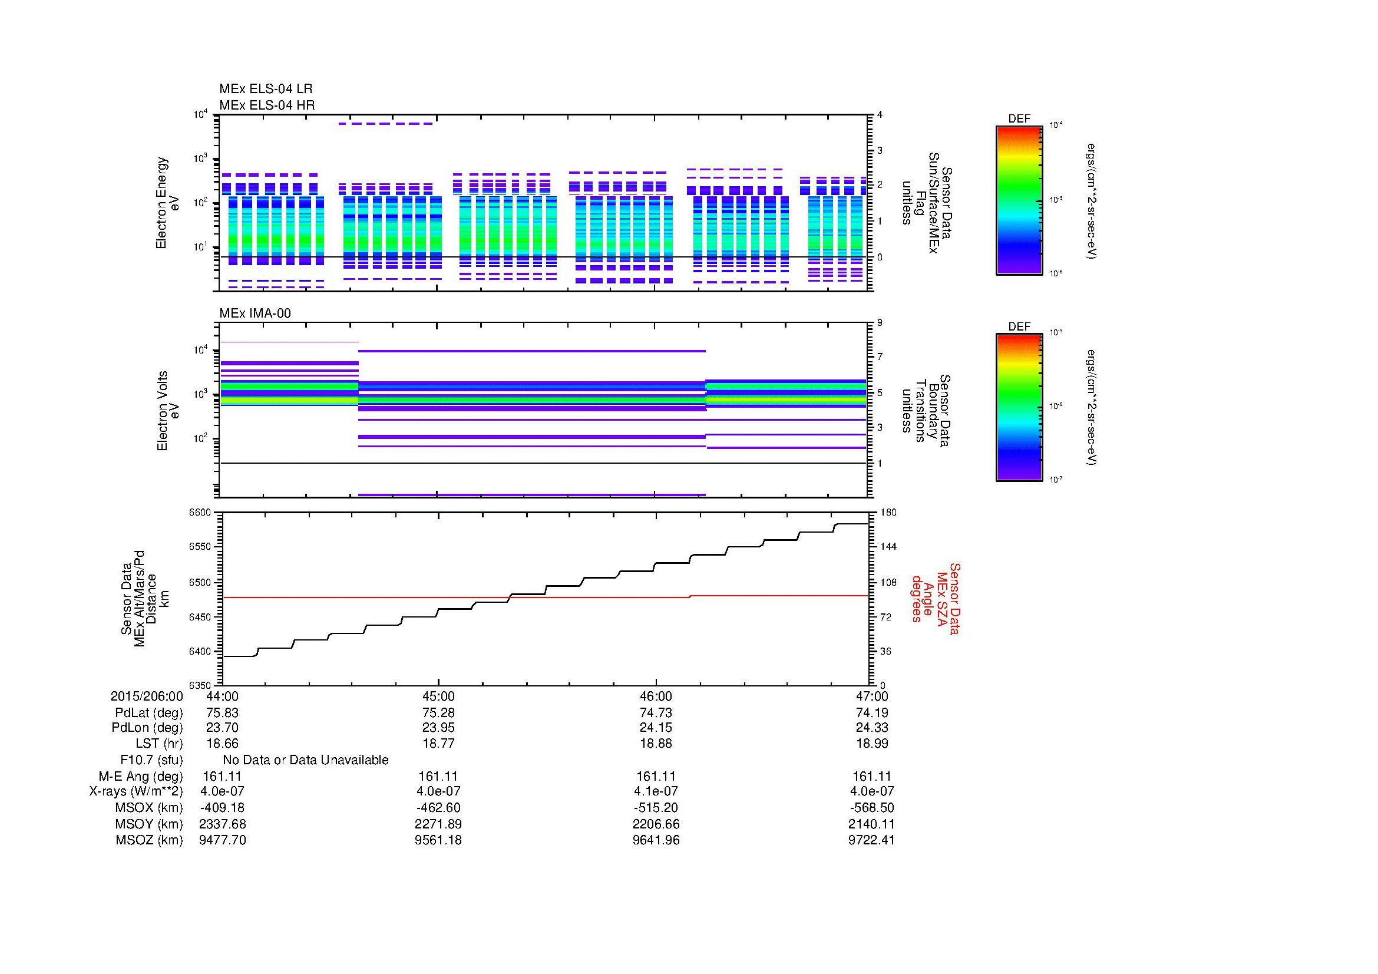Click the 'PdLat (deg)' row label
Screen dimensions: 1378x974
pos(149,713)
